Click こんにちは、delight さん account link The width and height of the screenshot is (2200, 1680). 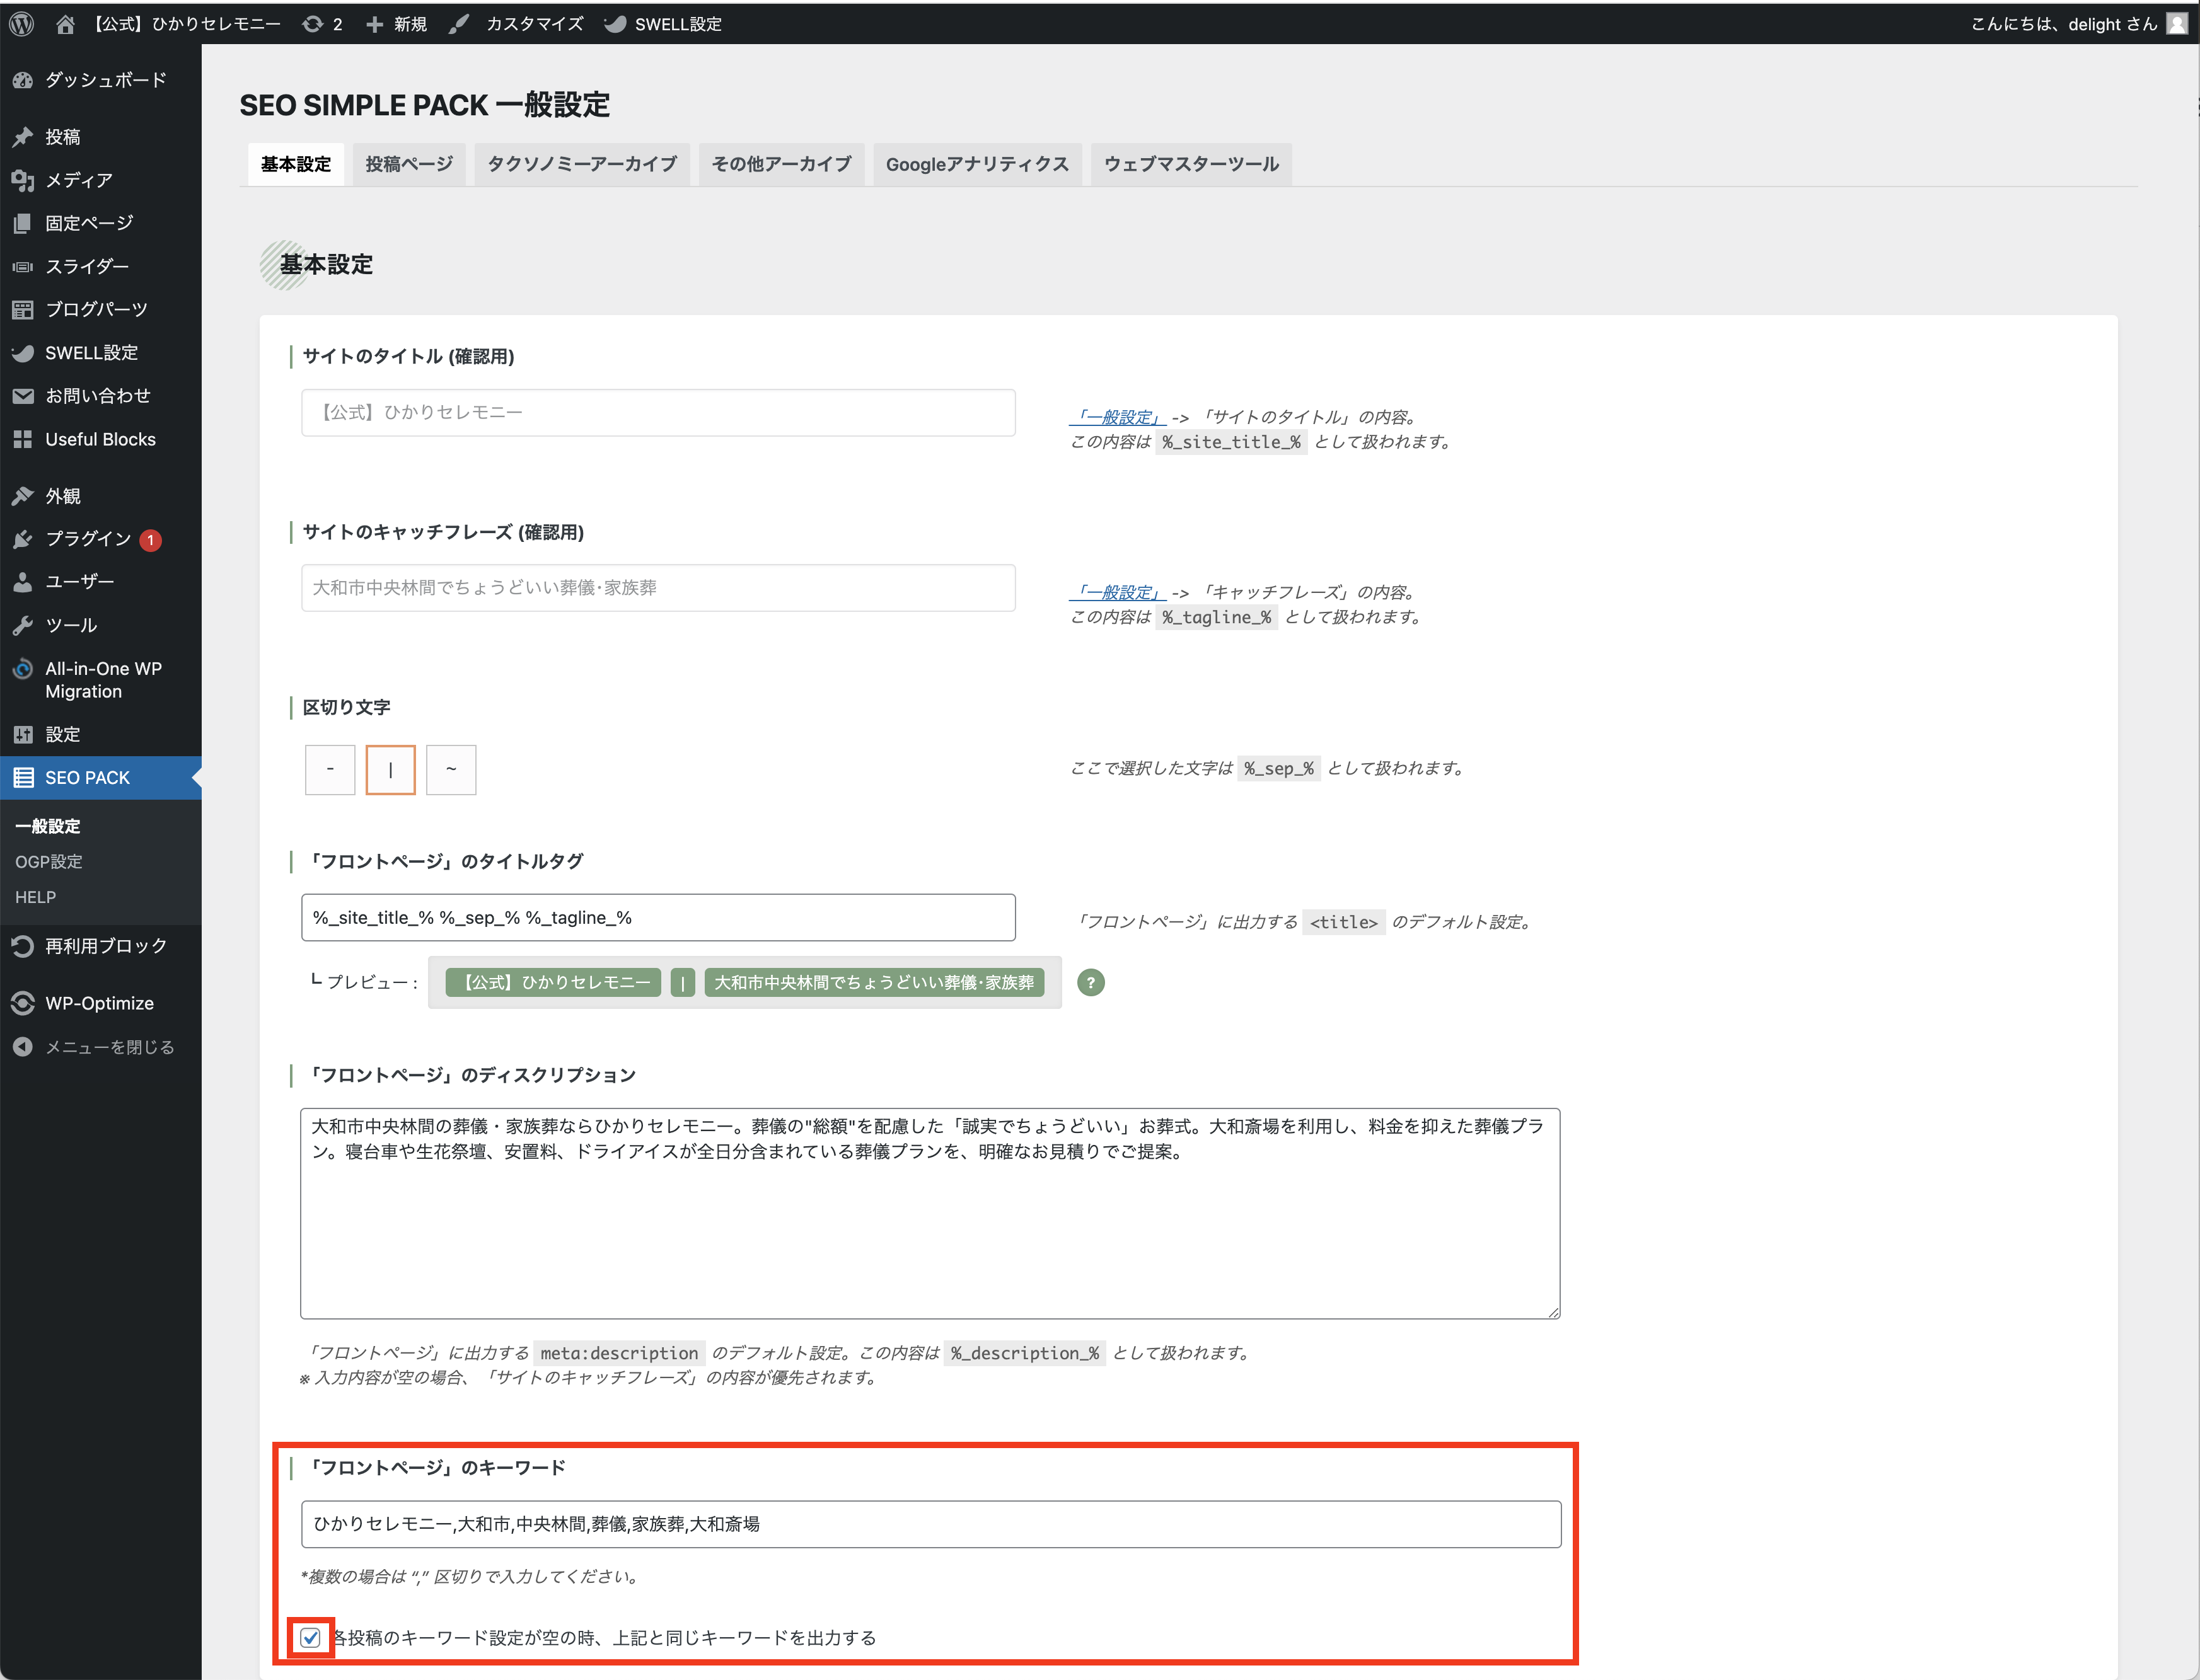coord(2064,24)
